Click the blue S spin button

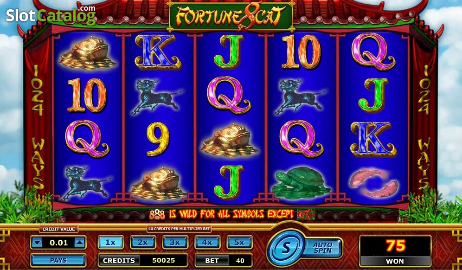(286, 248)
